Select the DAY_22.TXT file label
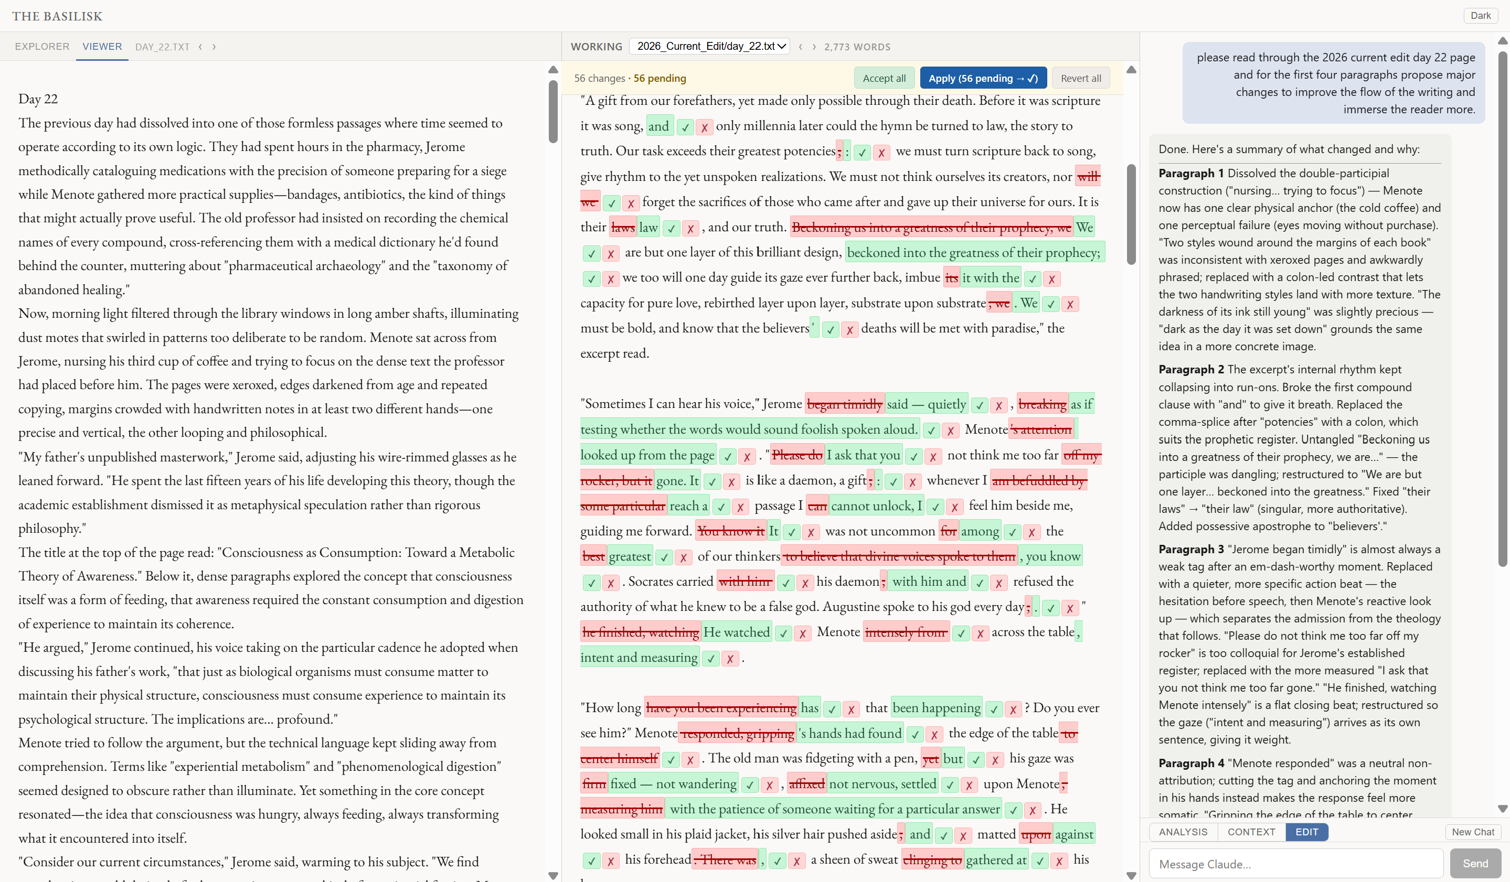This screenshot has width=1510, height=882. (162, 47)
